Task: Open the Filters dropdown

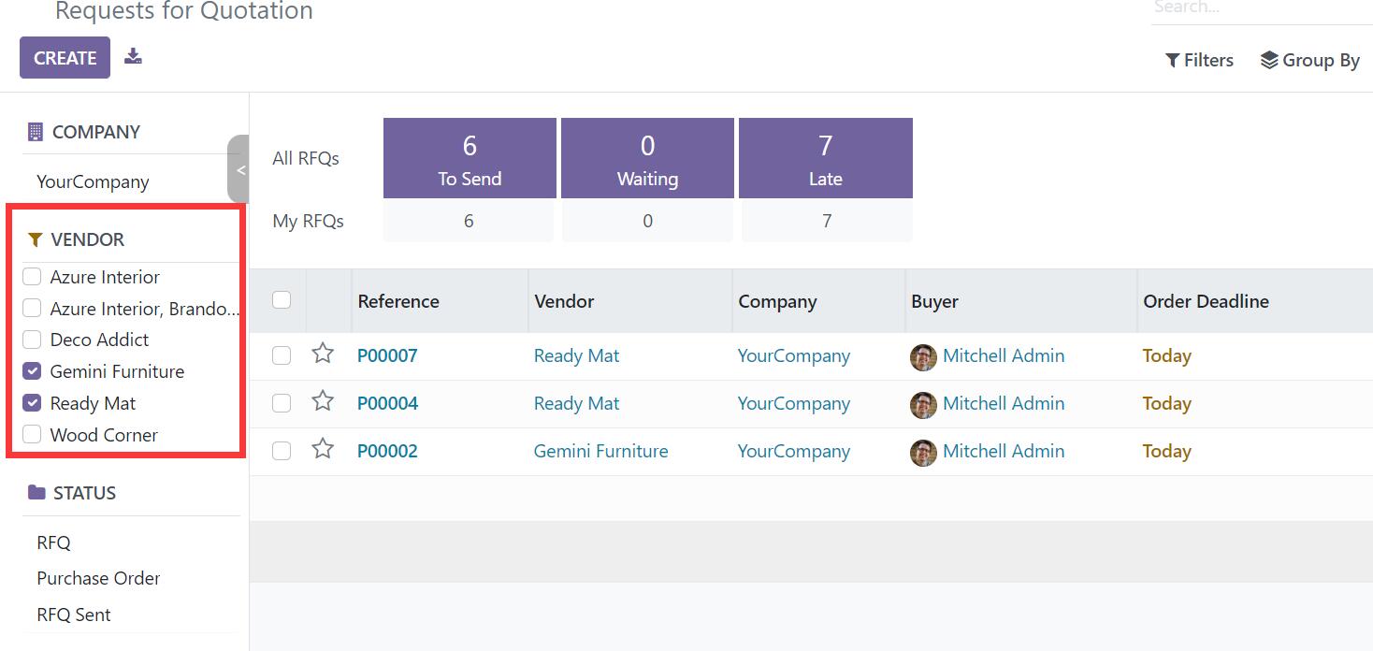Action: [1199, 60]
